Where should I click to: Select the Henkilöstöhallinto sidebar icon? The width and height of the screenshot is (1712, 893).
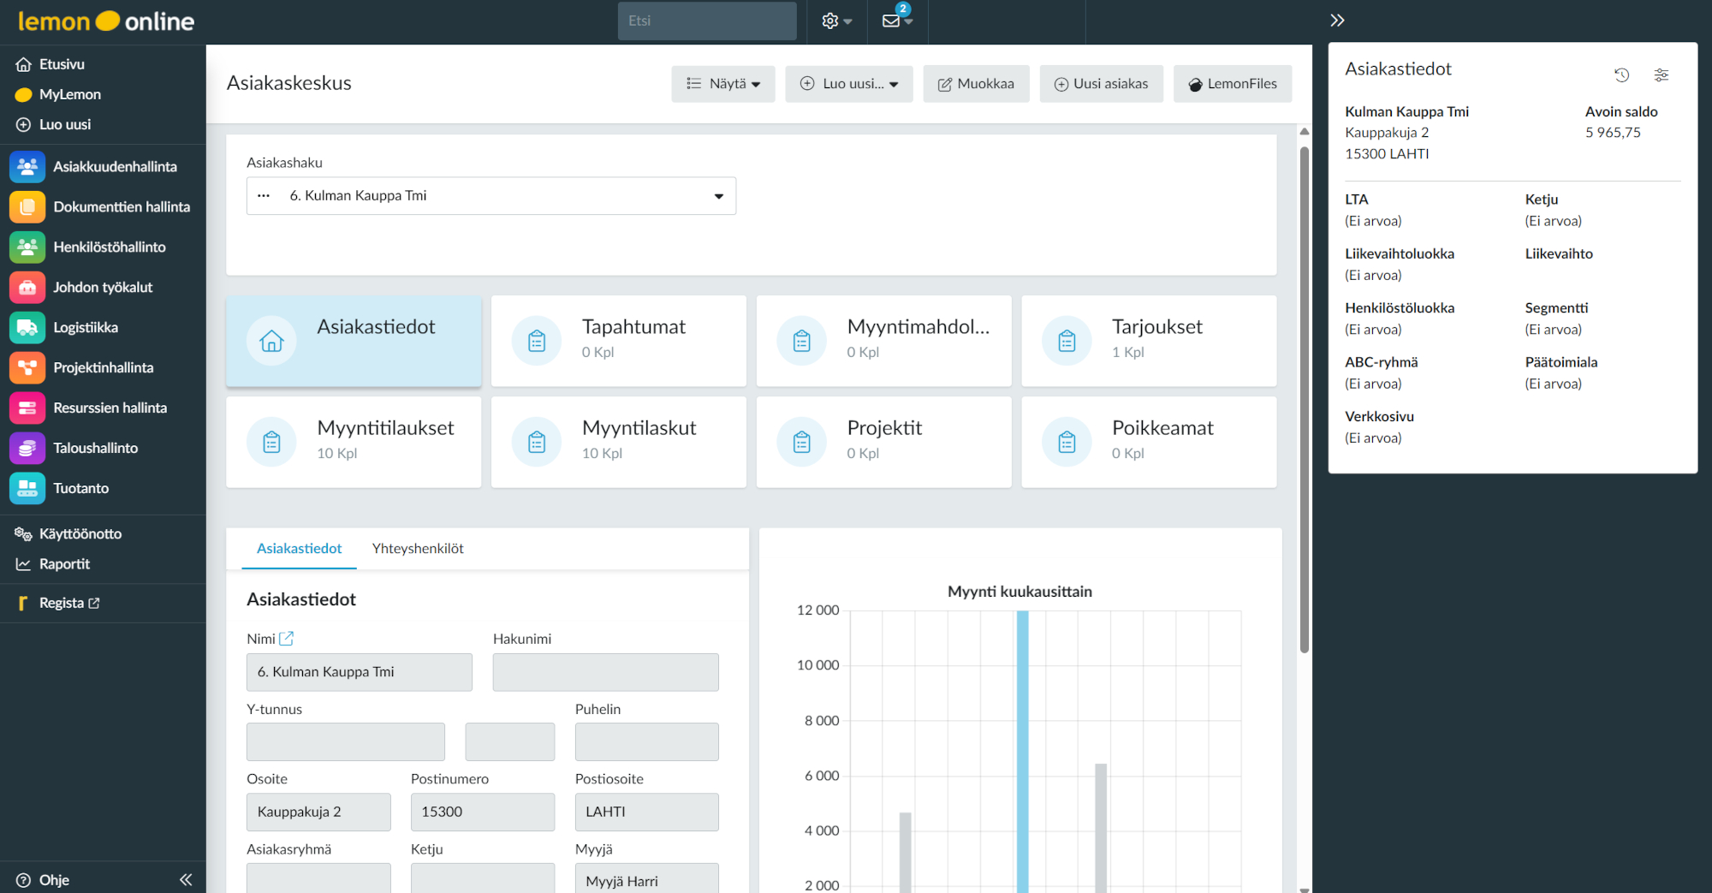(27, 247)
